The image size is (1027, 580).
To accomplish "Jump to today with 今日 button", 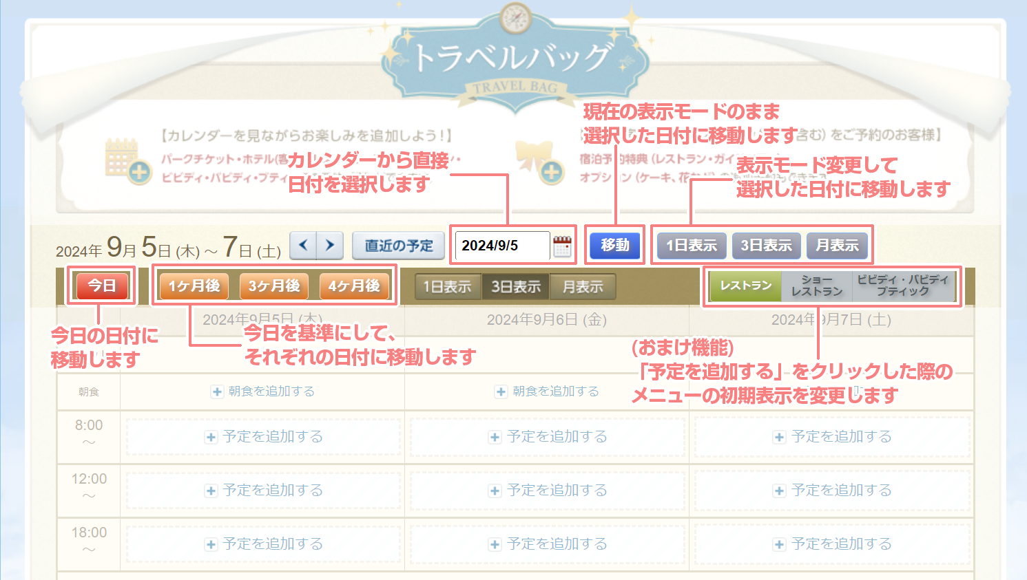I will click(102, 286).
